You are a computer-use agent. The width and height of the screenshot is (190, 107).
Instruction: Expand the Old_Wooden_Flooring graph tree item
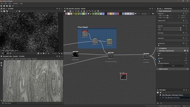pos(160,98)
